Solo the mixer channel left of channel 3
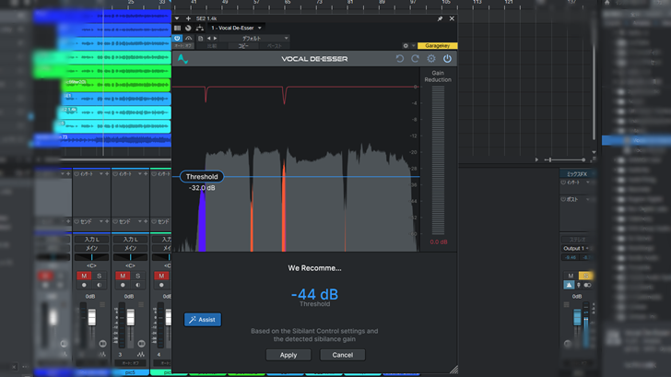Viewport: 671px width, 377px height. 100,276
